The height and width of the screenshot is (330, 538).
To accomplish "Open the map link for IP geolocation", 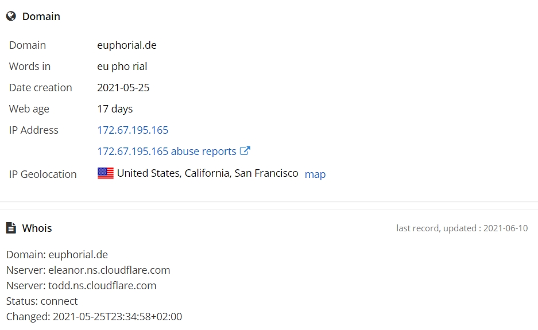I will pyautogui.click(x=315, y=174).
